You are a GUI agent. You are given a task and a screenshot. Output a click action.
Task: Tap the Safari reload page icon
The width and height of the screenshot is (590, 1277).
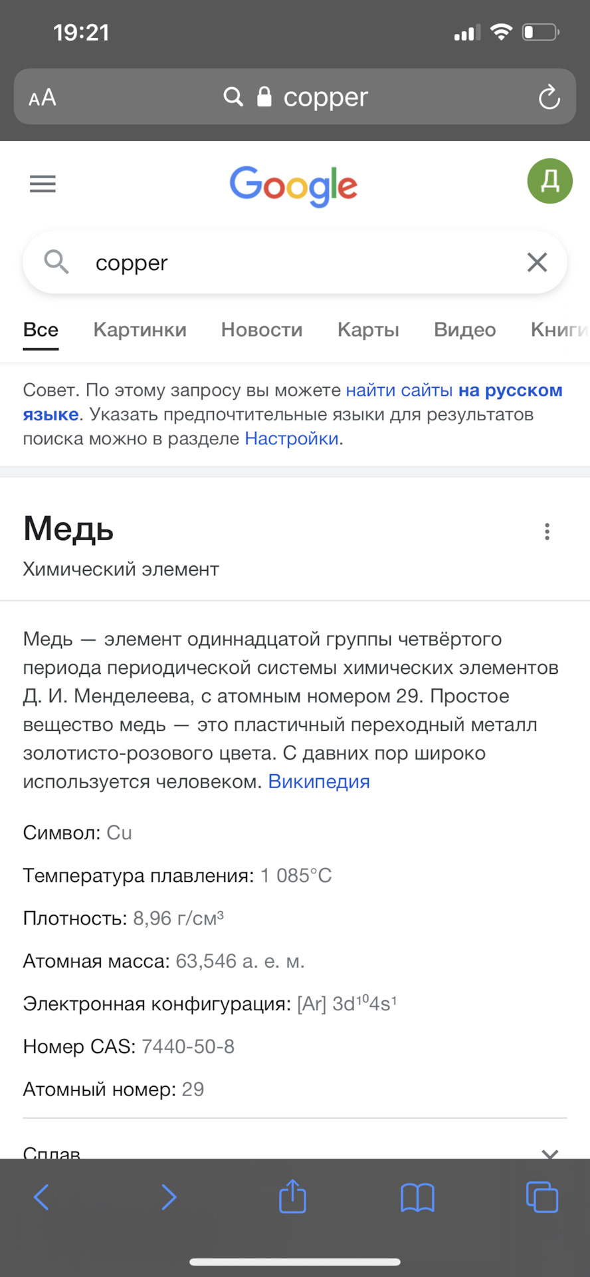549,97
